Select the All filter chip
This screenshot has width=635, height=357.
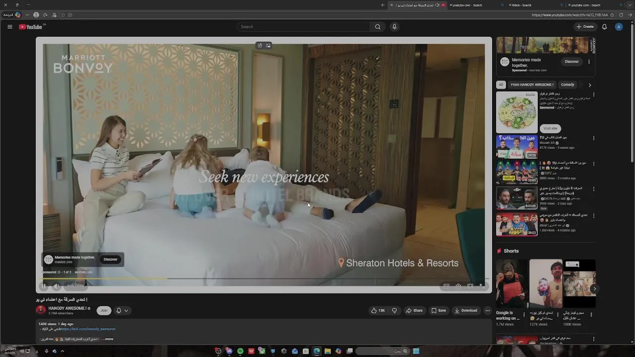point(501,85)
